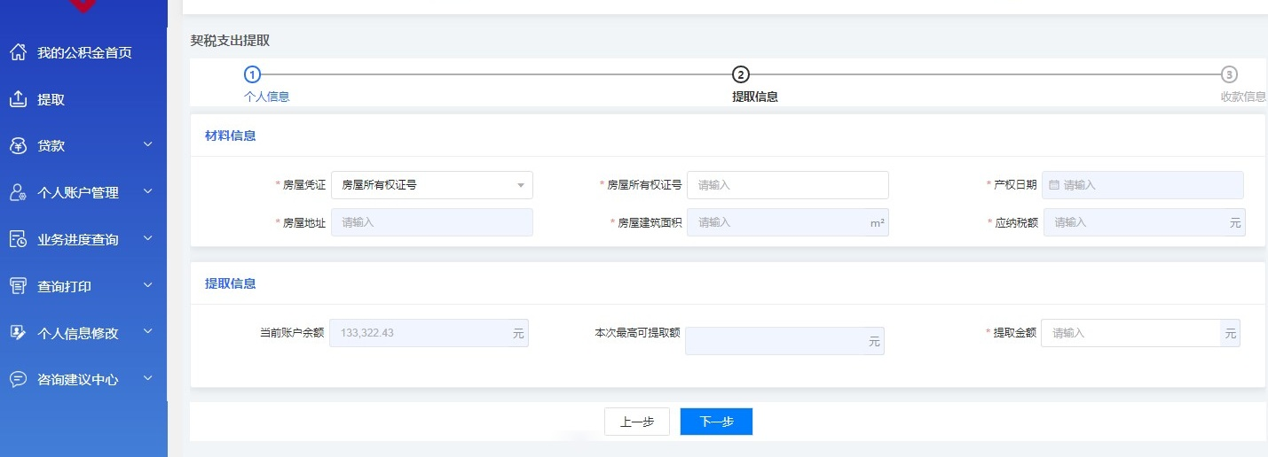This screenshot has height=457, width=1268.
Task: Open the 产权日期 date picker field
Action: [x=1142, y=185]
